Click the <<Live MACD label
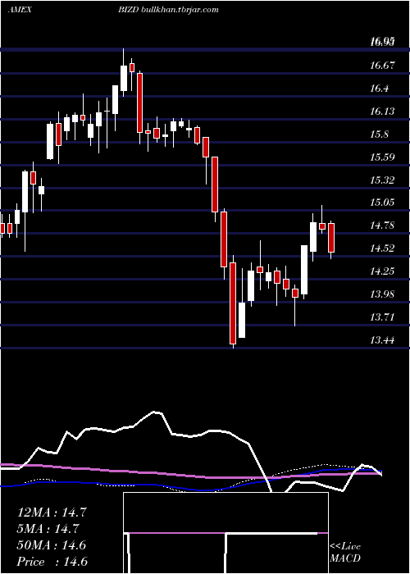410x574 pixels. 345,552
